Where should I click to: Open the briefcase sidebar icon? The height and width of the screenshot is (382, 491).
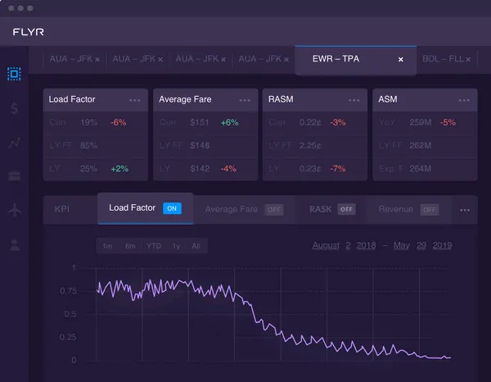(x=15, y=175)
